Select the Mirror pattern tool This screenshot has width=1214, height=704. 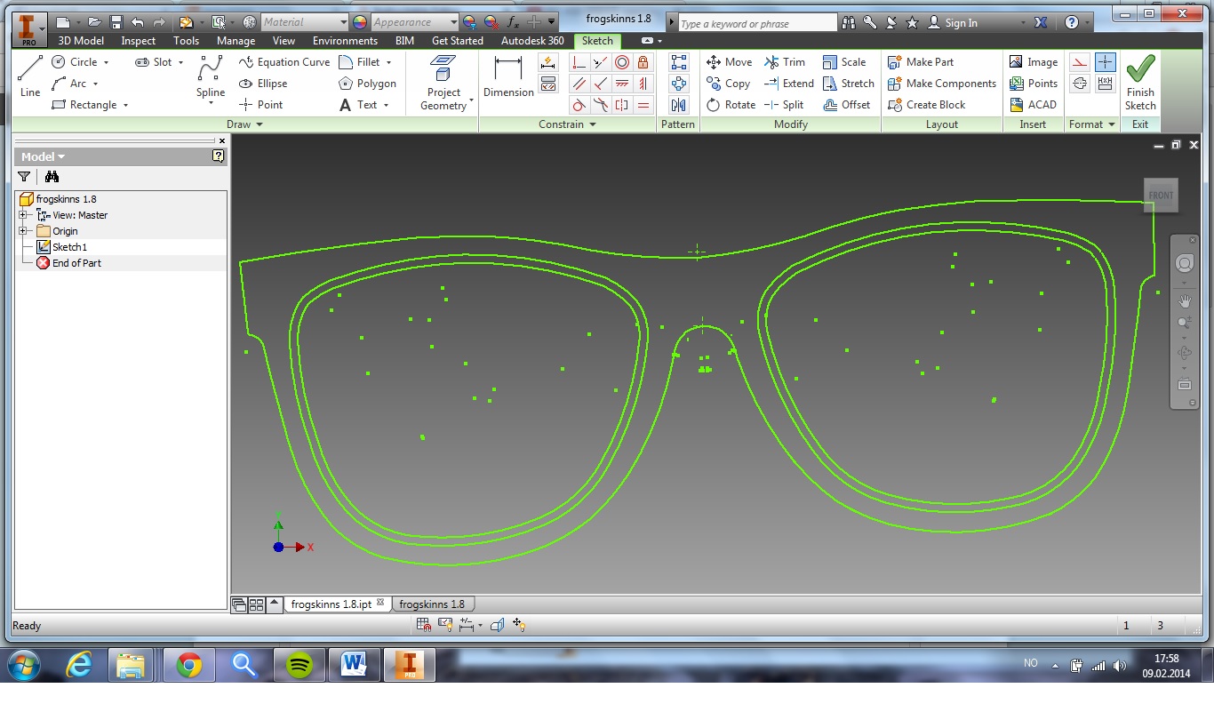pyautogui.click(x=679, y=105)
